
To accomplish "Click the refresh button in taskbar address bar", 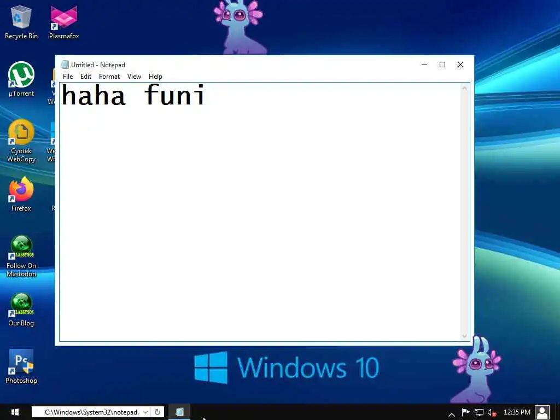I will [x=157, y=412].
